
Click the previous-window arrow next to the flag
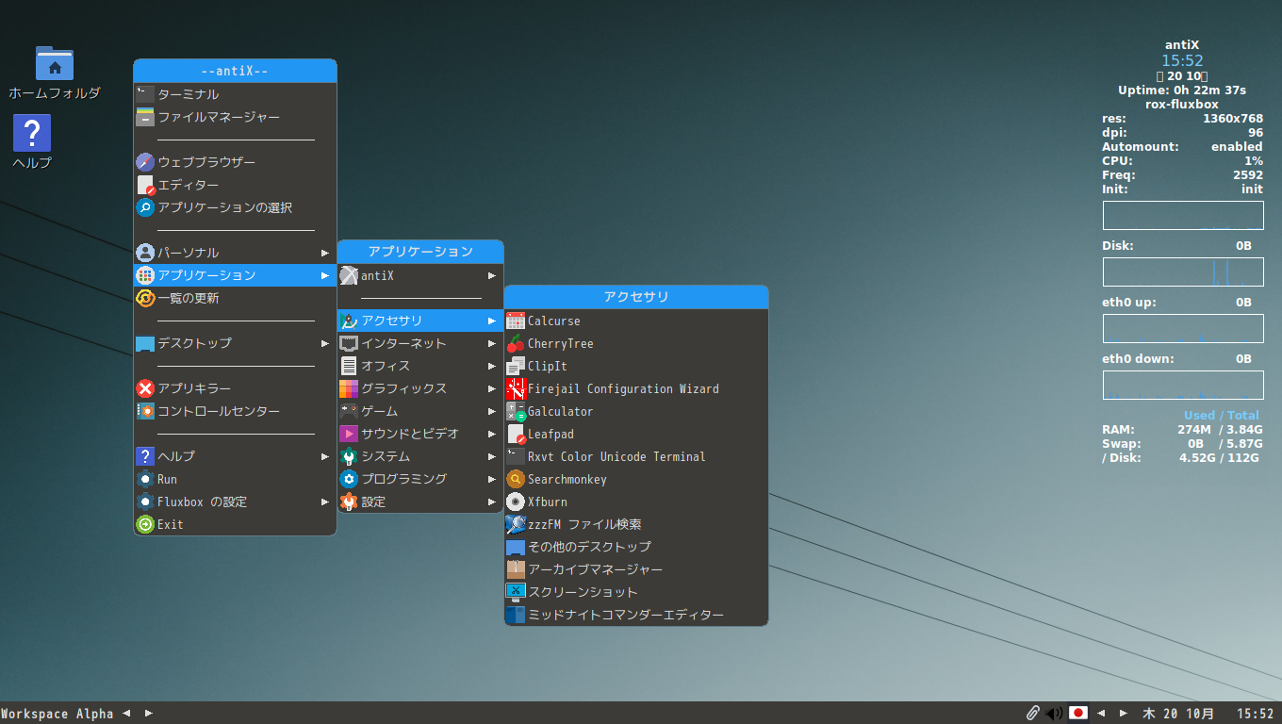[1101, 714]
